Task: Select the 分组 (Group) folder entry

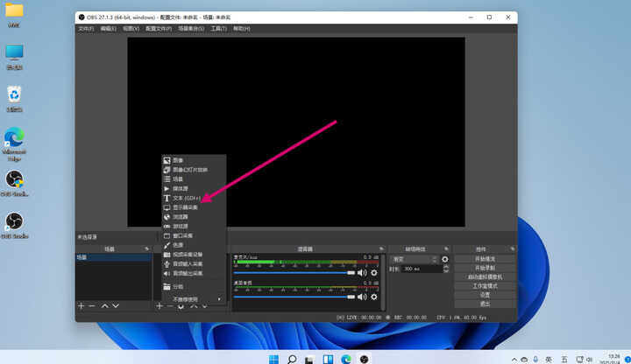Action: point(194,286)
